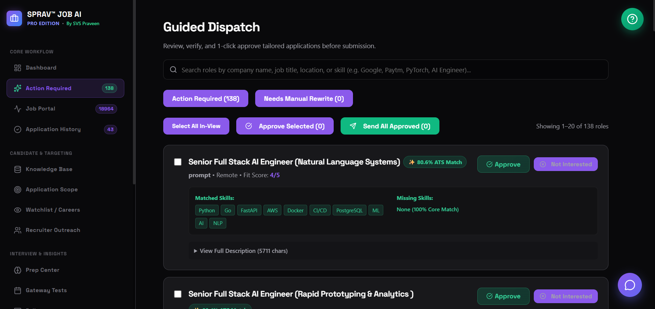Open Dashboard in the sidebar
Image resolution: width=655 pixels, height=309 pixels.
point(65,68)
